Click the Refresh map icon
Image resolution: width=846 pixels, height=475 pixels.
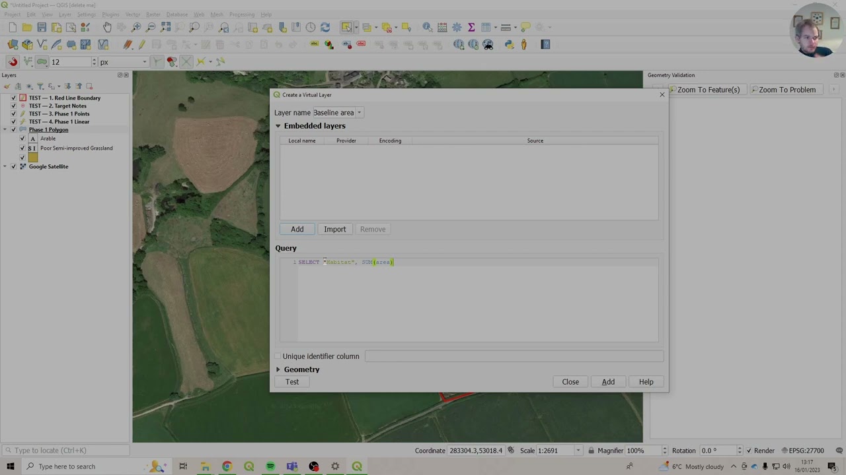point(325,27)
